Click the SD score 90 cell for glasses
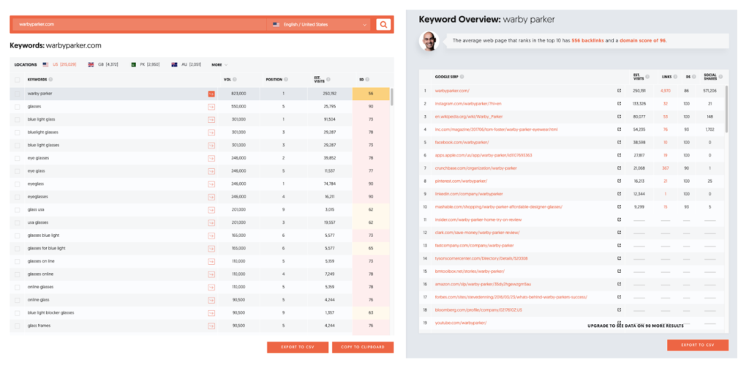The width and height of the screenshot is (749, 368). click(371, 107)
